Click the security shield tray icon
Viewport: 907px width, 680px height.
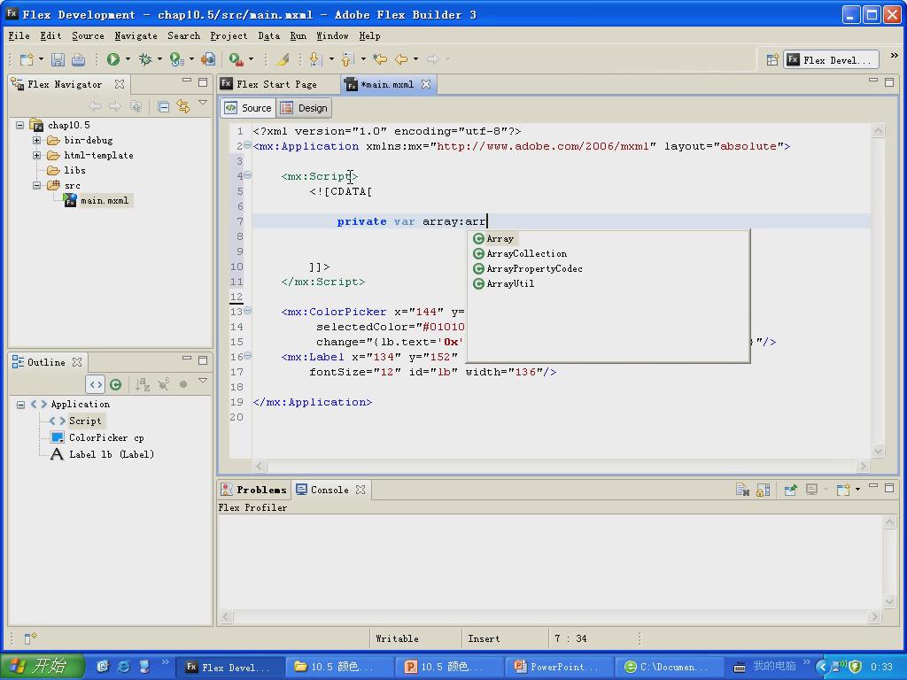click(855, 667)
